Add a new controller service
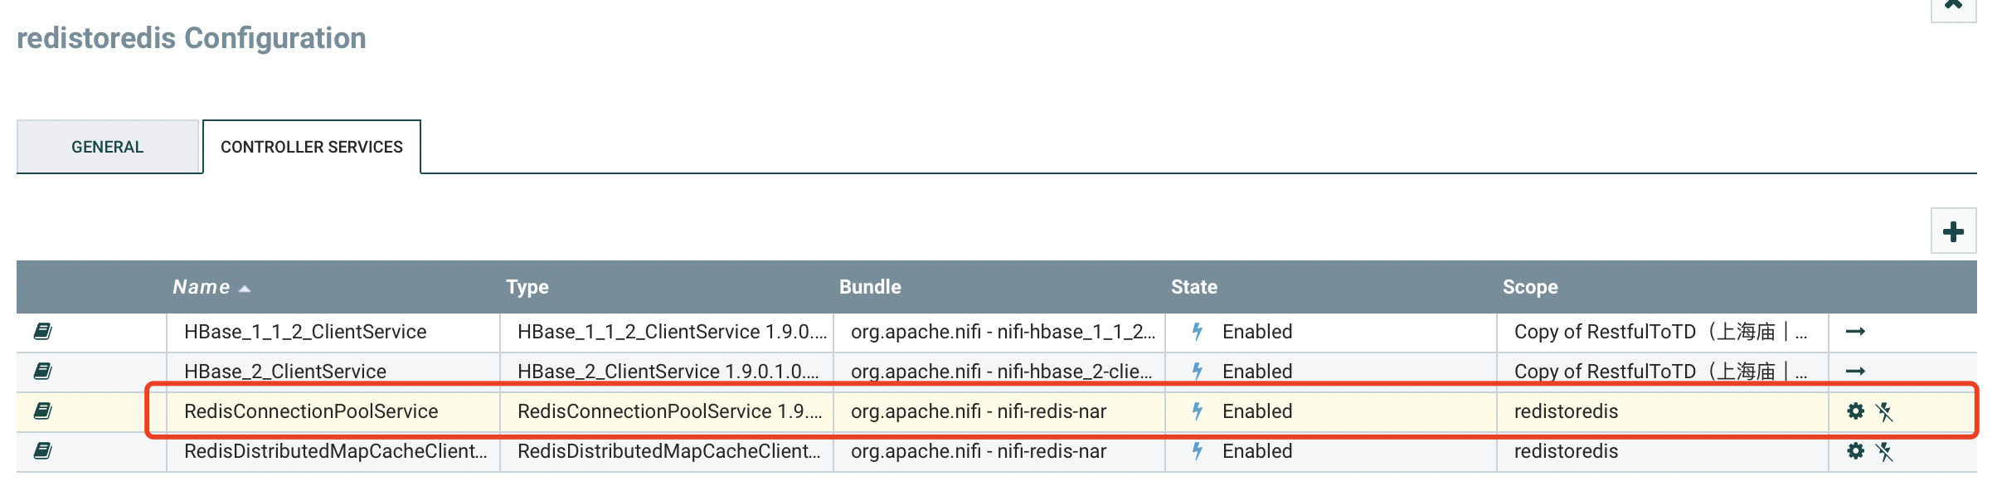This screenshot has height=491, width=1997. point(1954,231)
